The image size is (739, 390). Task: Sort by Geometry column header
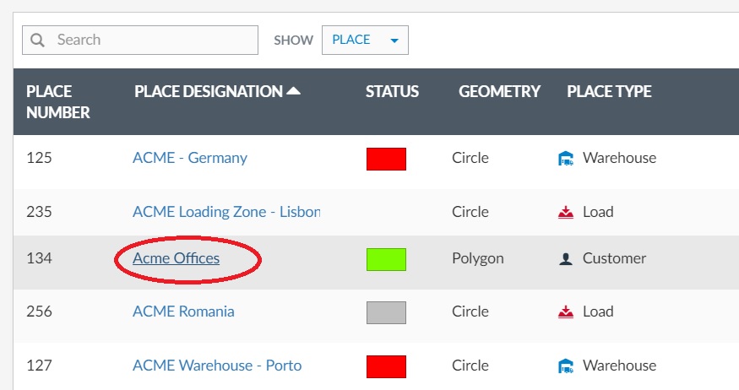pyautogui.click(x=499, y=91)
